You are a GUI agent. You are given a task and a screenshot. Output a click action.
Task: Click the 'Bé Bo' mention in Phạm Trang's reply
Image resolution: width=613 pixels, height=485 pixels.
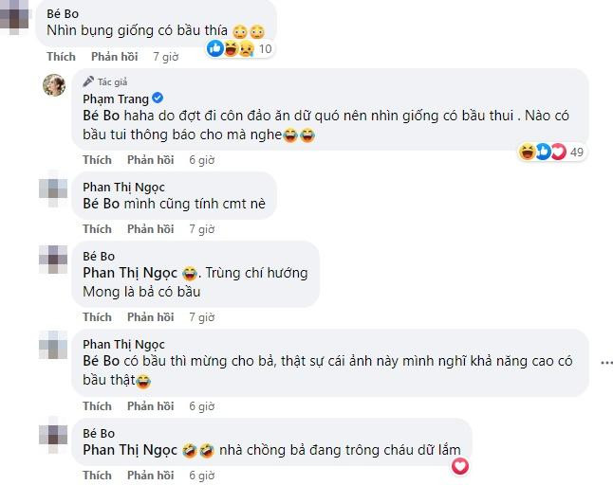(99, 117)
